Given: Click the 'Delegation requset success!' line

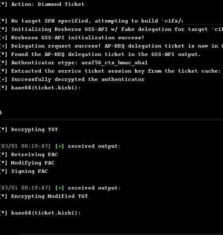Looking at the screenshot, I should [112, 46].
